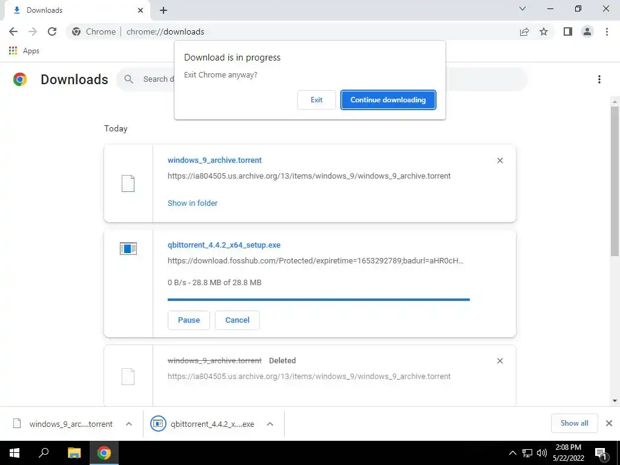Open the Windows Start menu

[15, 453]
